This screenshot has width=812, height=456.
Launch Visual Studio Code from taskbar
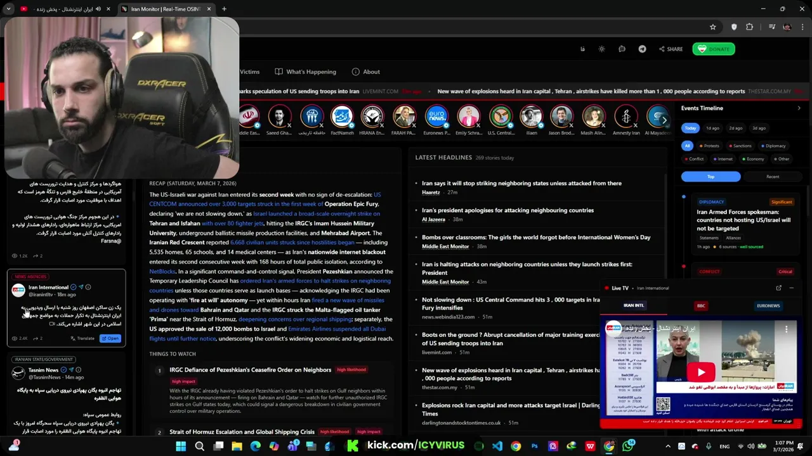[497, 446]
